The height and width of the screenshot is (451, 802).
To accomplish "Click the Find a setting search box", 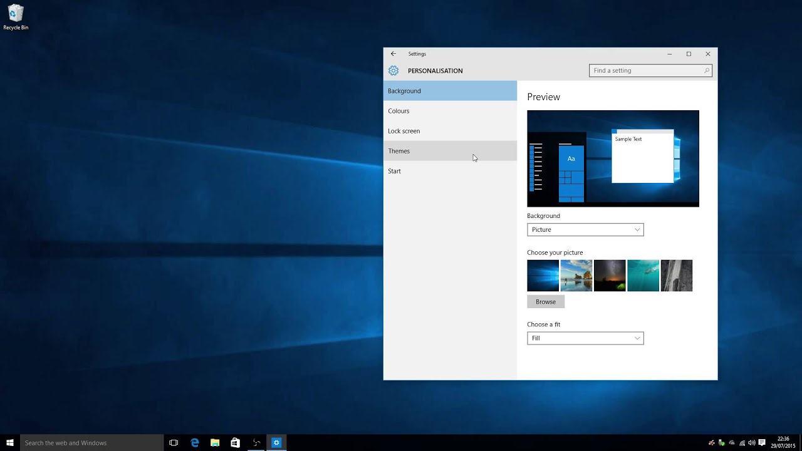I will point(650,71).
